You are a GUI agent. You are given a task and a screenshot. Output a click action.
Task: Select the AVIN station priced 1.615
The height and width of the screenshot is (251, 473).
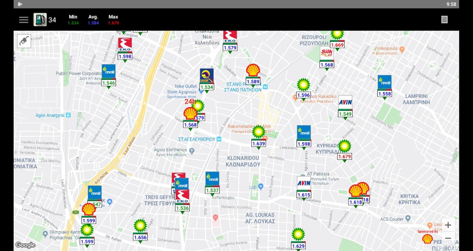pyautogui.click(x=304, y=188)
